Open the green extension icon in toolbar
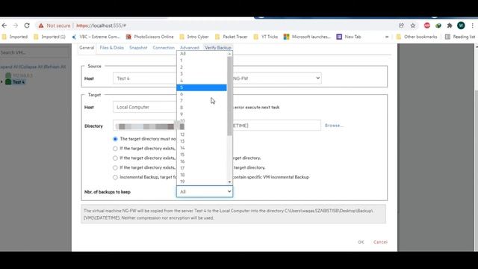The width and height of the screenshot is (478, 269). pyautogui.click(x=438, y=25)
